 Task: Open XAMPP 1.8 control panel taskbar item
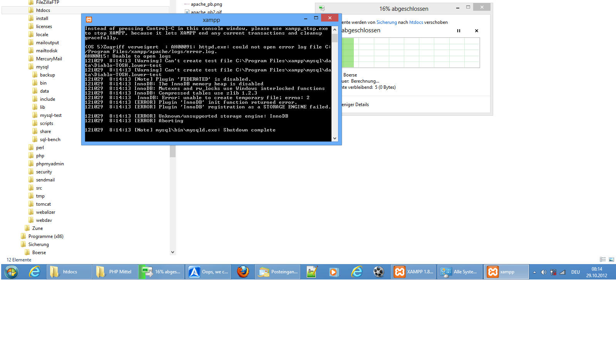tap(414, 272)
